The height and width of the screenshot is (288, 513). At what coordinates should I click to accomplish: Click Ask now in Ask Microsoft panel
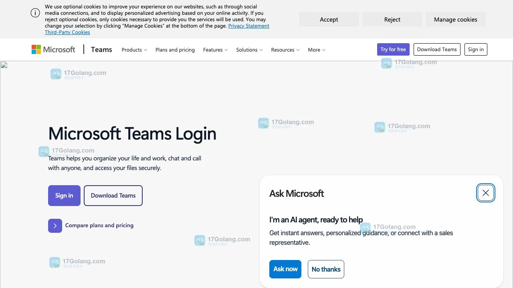point(285,269)
